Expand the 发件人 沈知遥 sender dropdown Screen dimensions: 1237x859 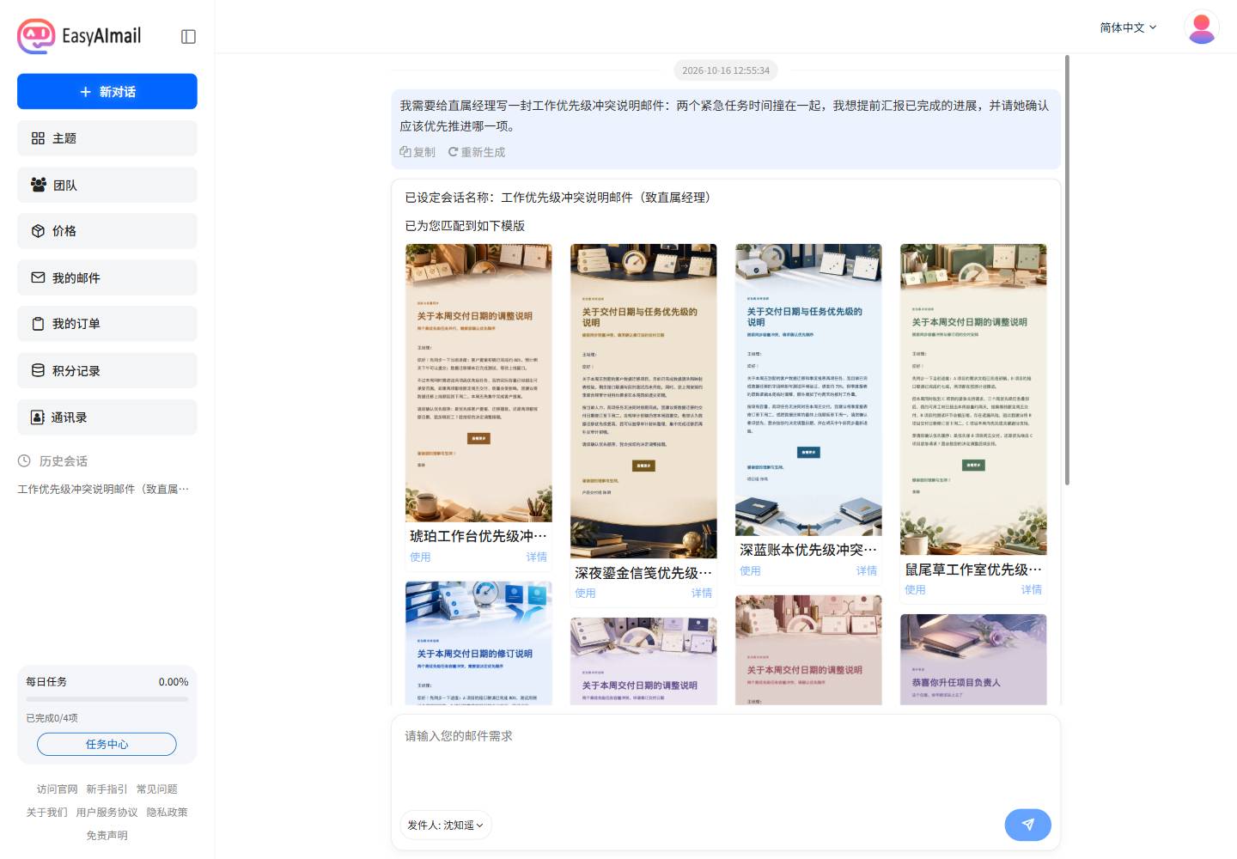(x=445, y=825)
